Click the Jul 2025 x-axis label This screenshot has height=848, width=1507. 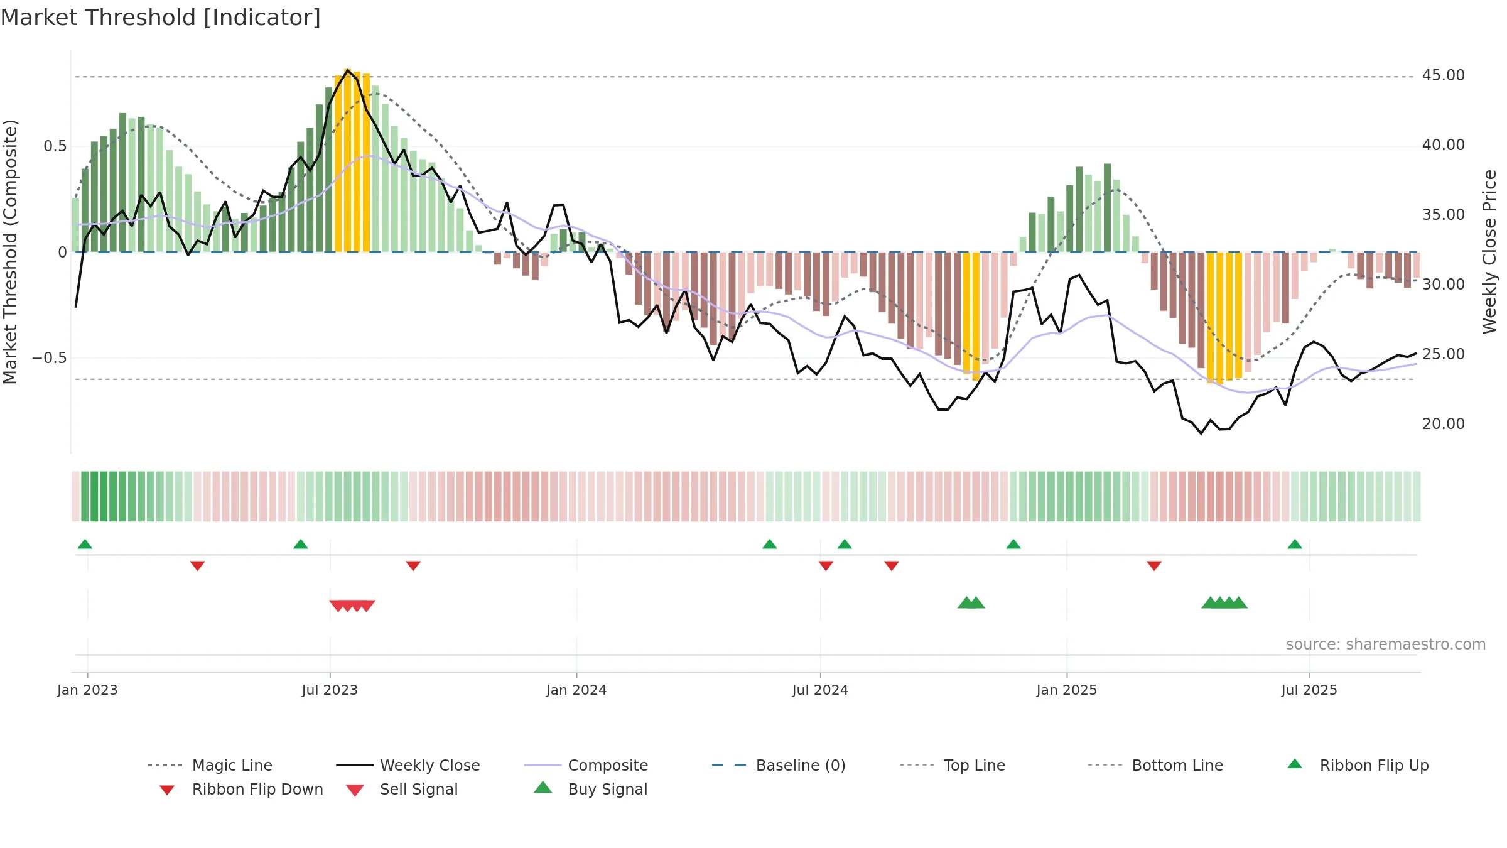point(1309,690)
